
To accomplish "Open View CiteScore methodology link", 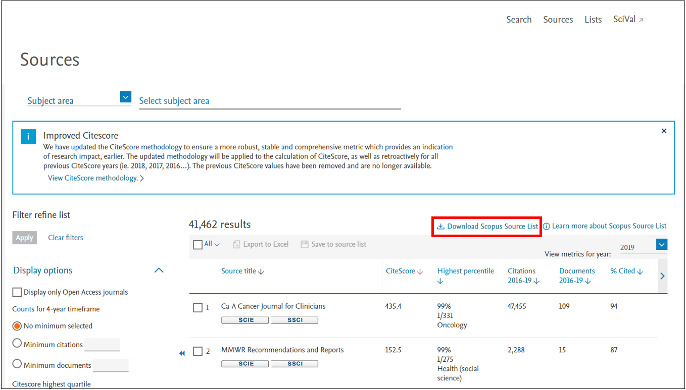I will pyautogui.click(x=95, y=178).
